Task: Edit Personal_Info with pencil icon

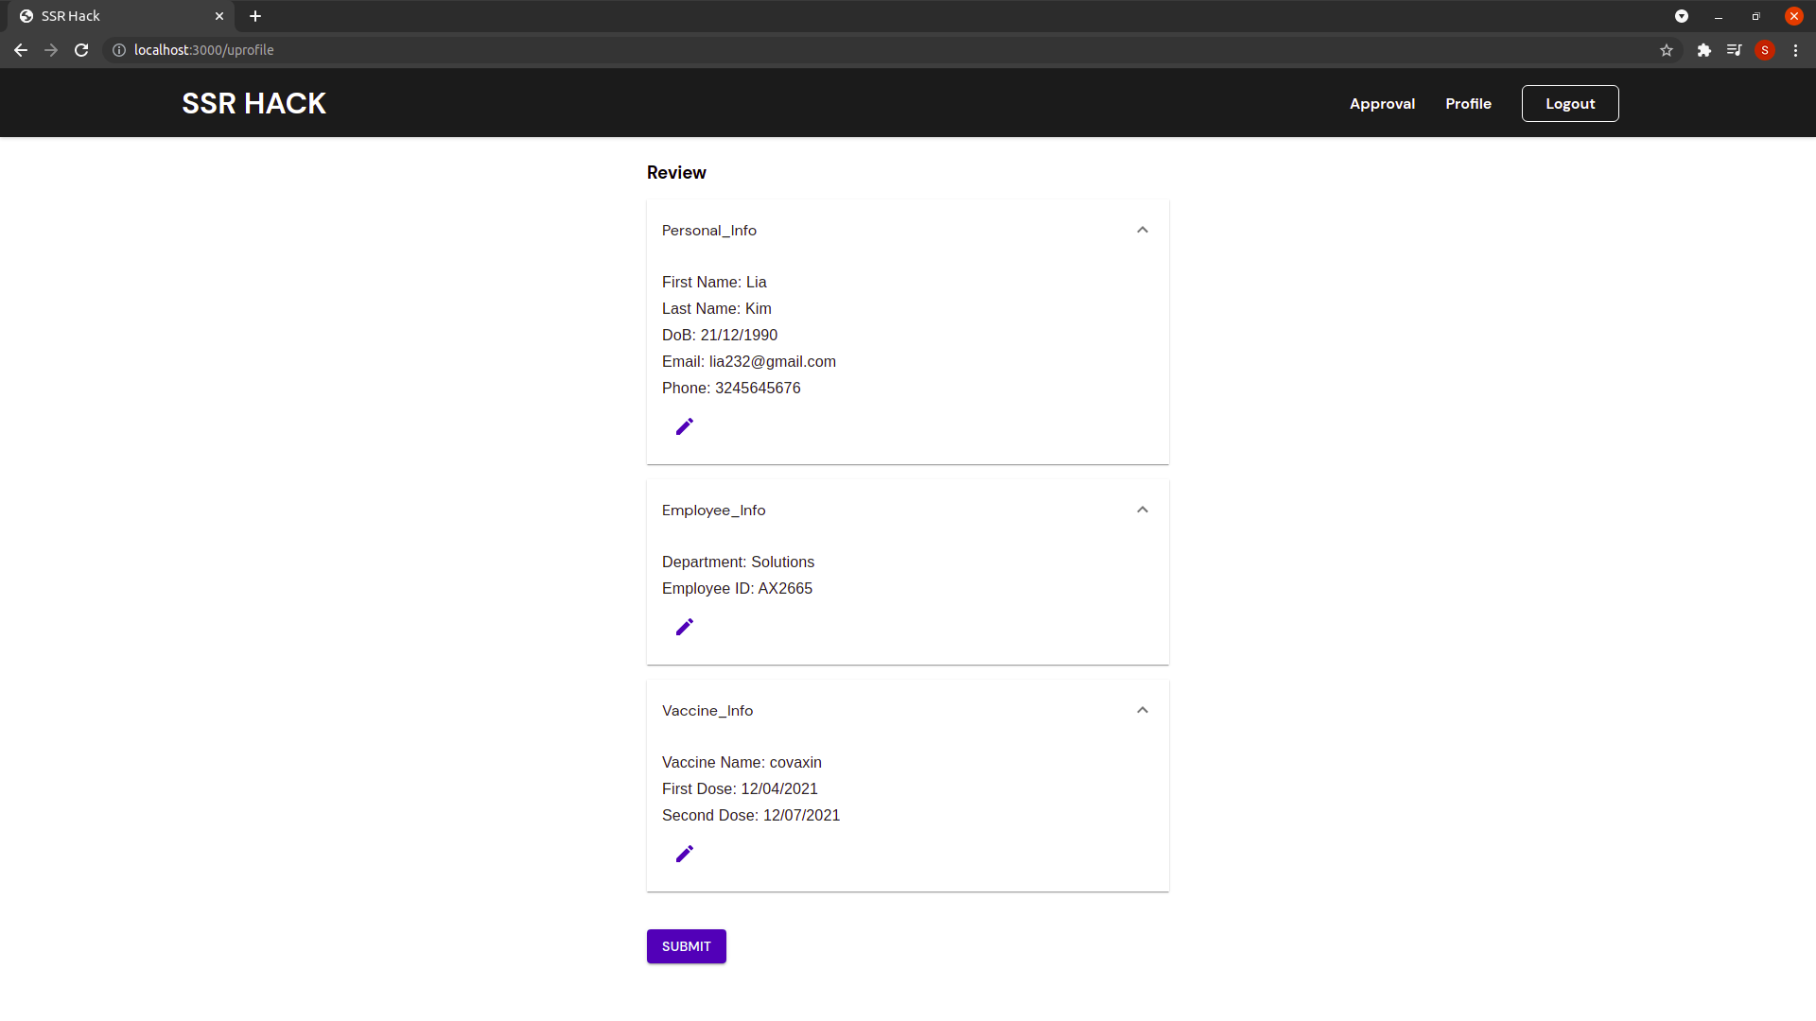Action: pyautogui.click(x=685, y=426)
